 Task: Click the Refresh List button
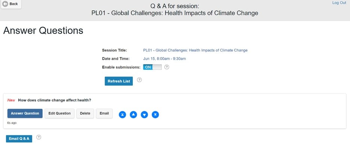[119, 81]
